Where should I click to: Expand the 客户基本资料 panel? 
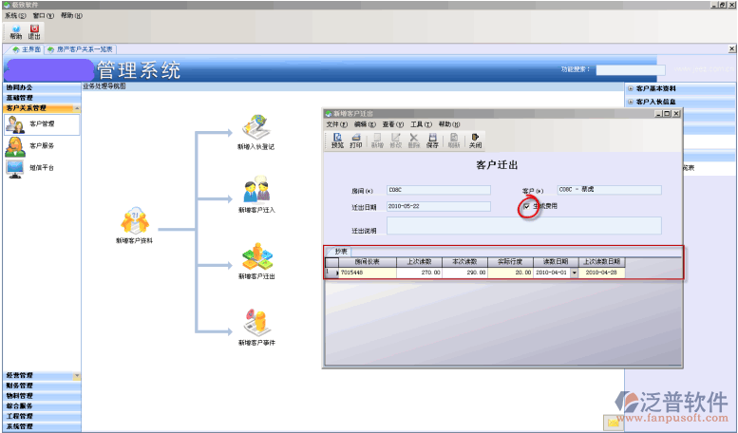[631, 88]
